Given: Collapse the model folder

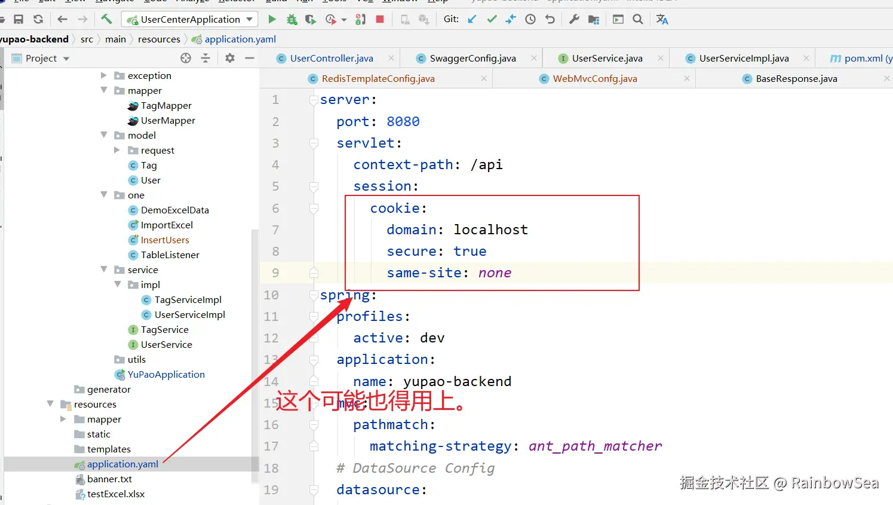Looking at the screenshot, I should coord(104,135).
